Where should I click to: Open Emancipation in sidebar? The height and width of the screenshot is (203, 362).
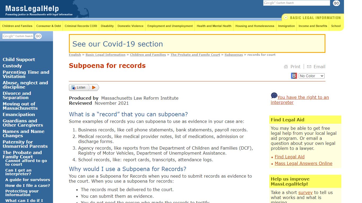tap(19, 114)
